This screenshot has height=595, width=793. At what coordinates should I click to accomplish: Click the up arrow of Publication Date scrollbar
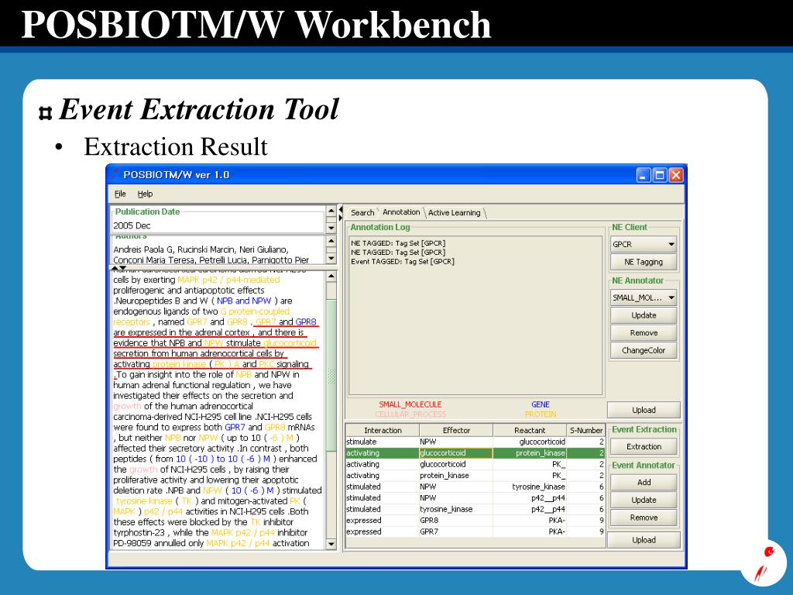click(331, 211)
